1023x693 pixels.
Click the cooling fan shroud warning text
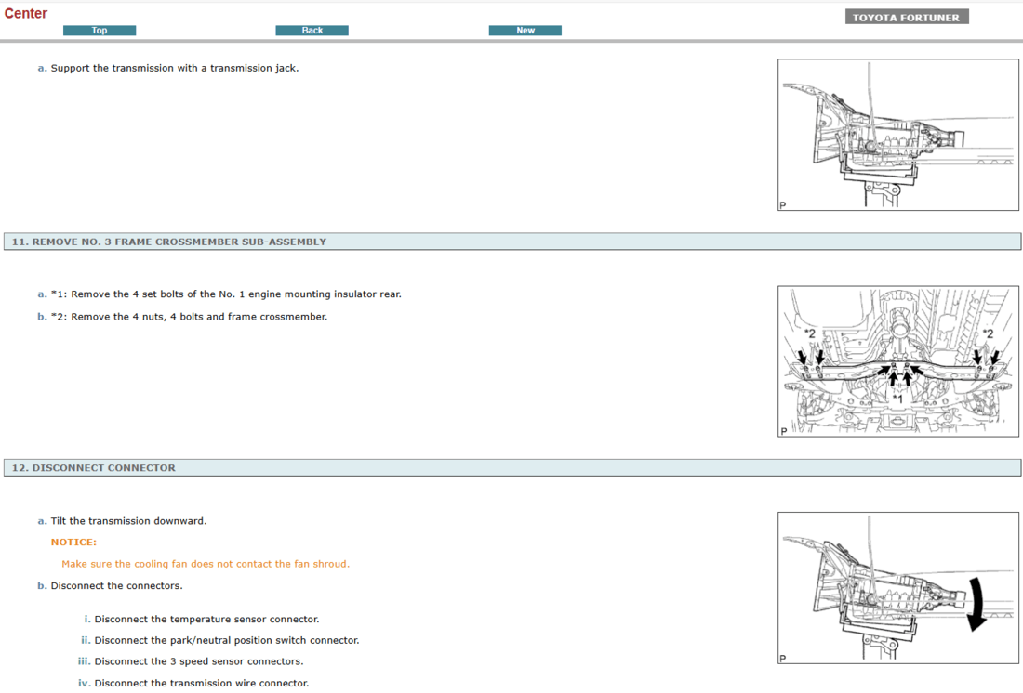[x=206, y=564]
